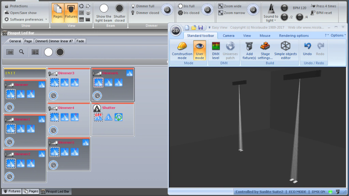Click the Zoom rotary knob

(253, 10)
